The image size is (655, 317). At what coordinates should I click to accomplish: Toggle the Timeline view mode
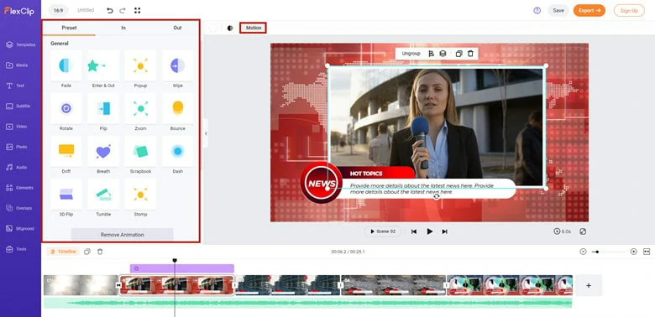tap(63, 252)
